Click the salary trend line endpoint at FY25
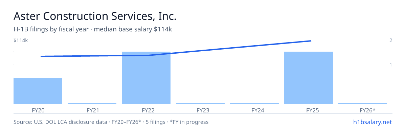The height and width of the screenshot is (135, 406). [311, 41]
